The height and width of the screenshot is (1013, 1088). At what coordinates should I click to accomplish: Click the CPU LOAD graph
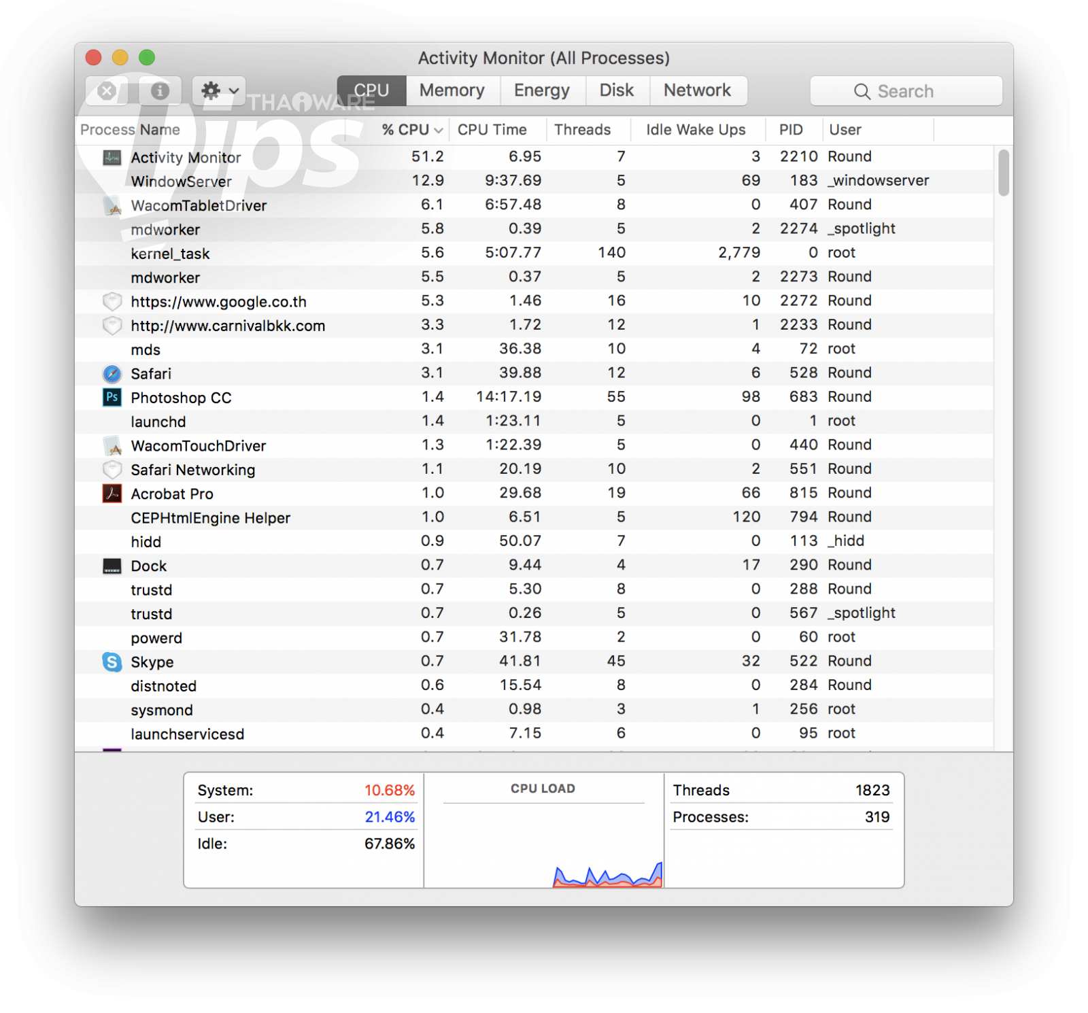pyautogui.click(x=543, y=844)
